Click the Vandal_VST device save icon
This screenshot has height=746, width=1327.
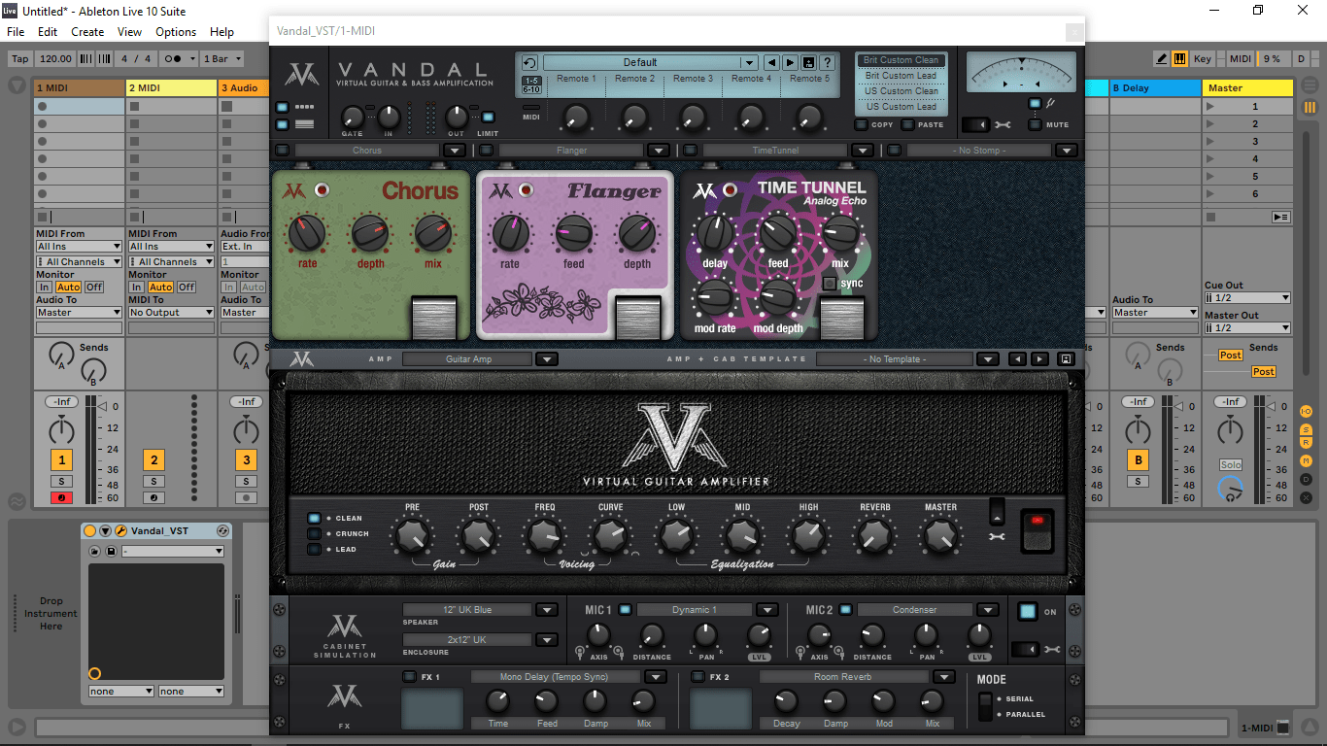111,552
